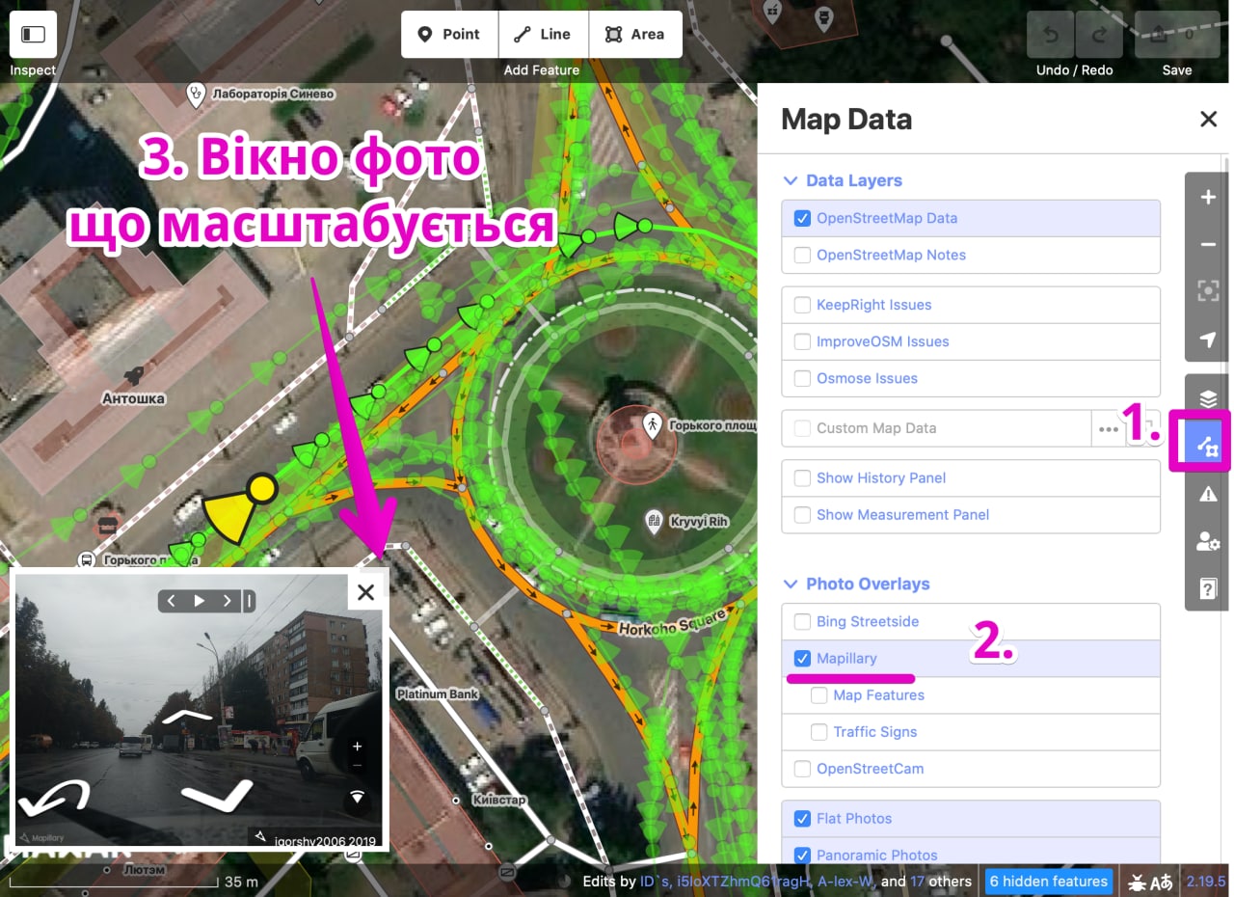Uncheck the Mapillary photo overlay

point(802,658)
